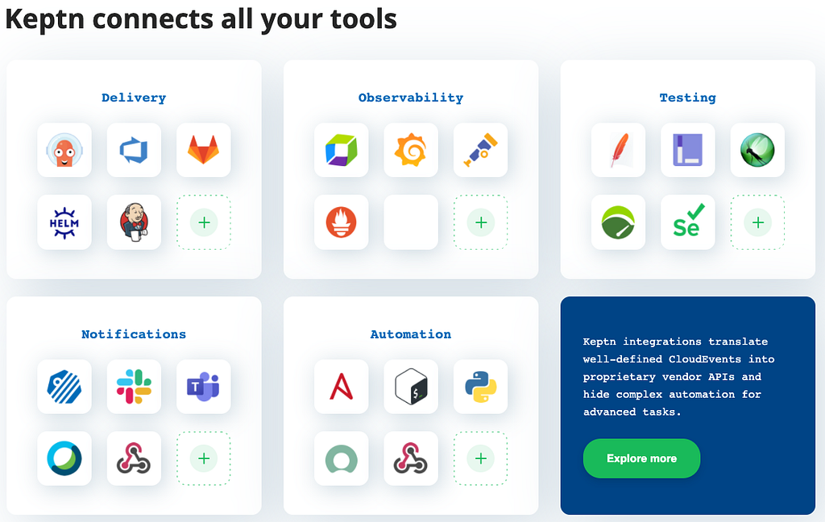Click the OpenTelemetry telescope icon

[x=480, y=150]
